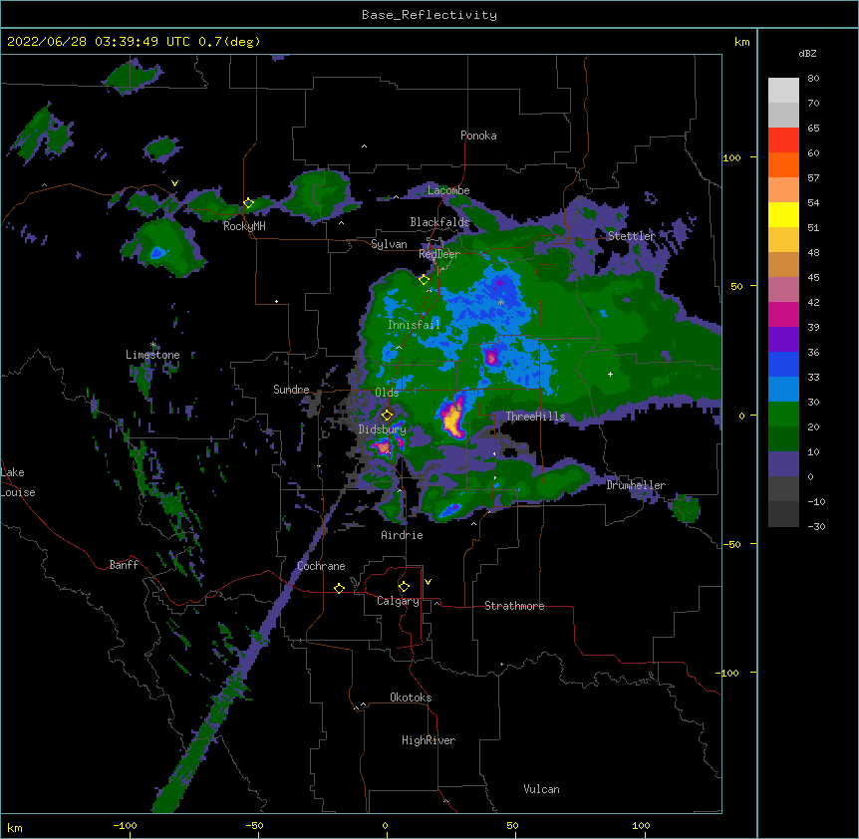859x839 pixels.
Task: Click the Ponoka town label
Action: 478,136
